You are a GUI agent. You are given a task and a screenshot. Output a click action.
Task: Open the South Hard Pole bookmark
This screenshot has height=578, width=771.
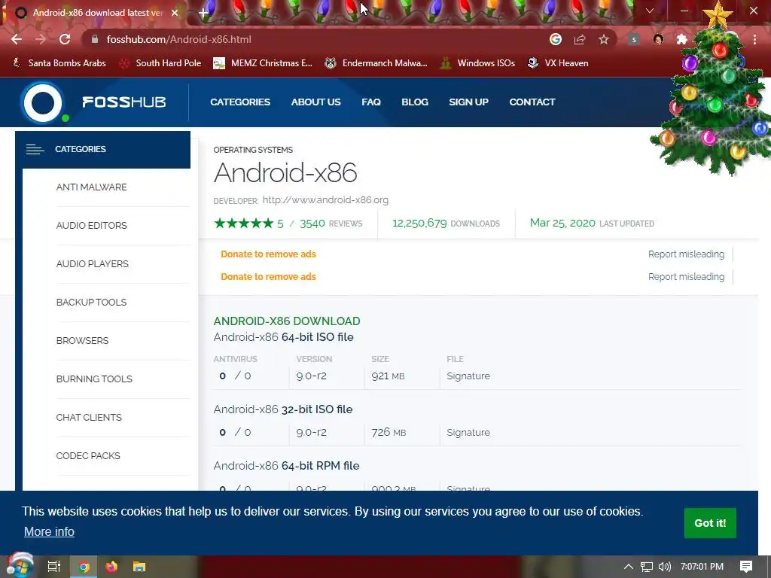pyautogui.click(x=161, y=63)
